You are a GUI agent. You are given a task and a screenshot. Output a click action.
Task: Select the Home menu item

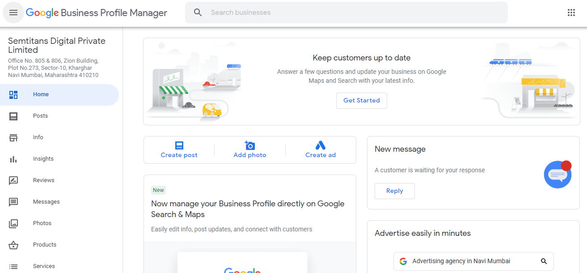pos(59,94)
